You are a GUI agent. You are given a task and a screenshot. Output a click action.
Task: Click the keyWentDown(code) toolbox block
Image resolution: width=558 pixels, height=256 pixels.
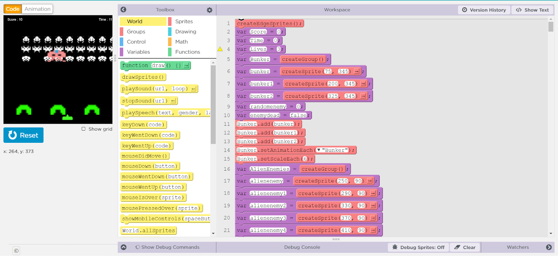pos(150,135)
